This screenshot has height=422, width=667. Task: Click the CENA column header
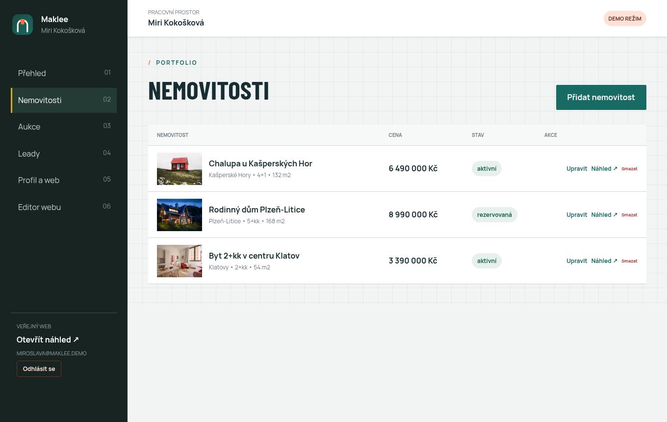[x=395, y=135]
